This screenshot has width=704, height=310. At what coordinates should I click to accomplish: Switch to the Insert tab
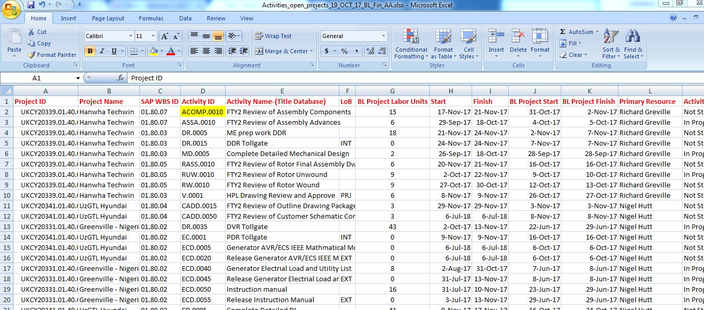pos(68,18)
